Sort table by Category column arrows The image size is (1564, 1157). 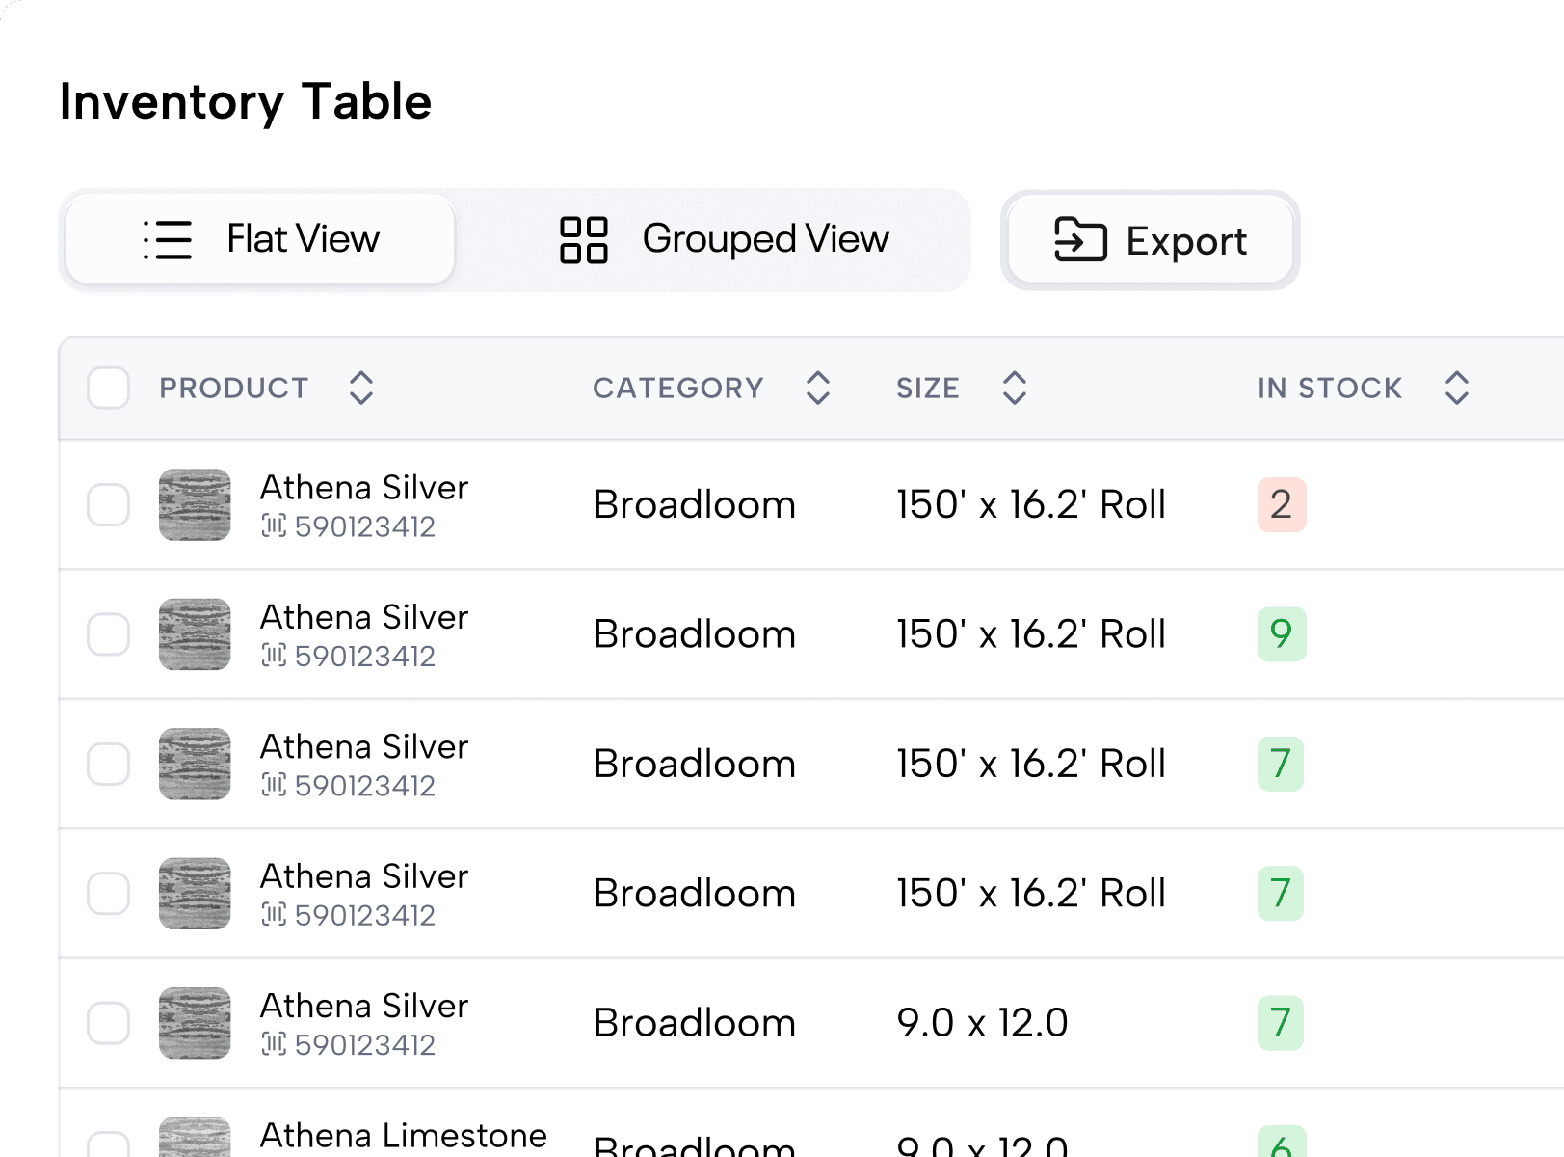click(x=818, y=388)
